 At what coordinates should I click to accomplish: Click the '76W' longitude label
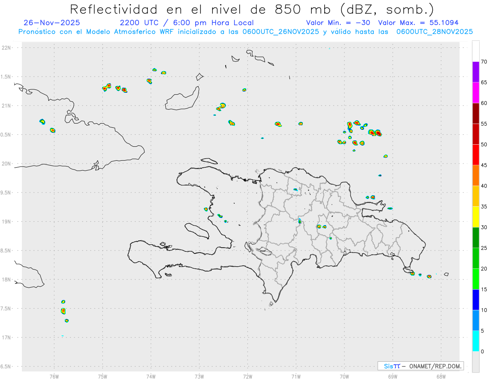coord(54,376)
